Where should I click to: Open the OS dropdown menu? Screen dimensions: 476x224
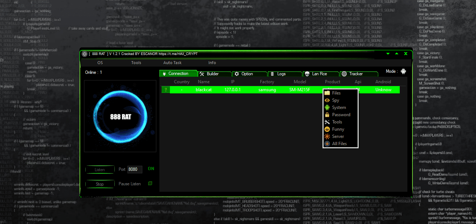point(100,63)
